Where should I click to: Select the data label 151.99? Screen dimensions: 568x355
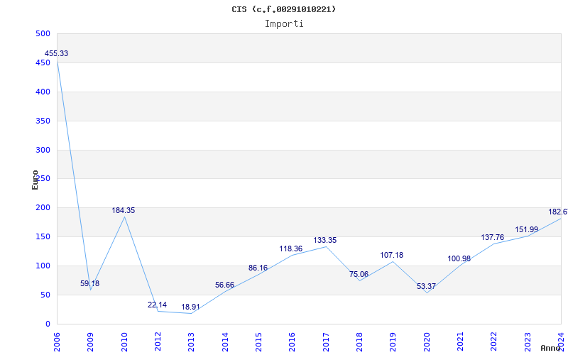point(527,229)
